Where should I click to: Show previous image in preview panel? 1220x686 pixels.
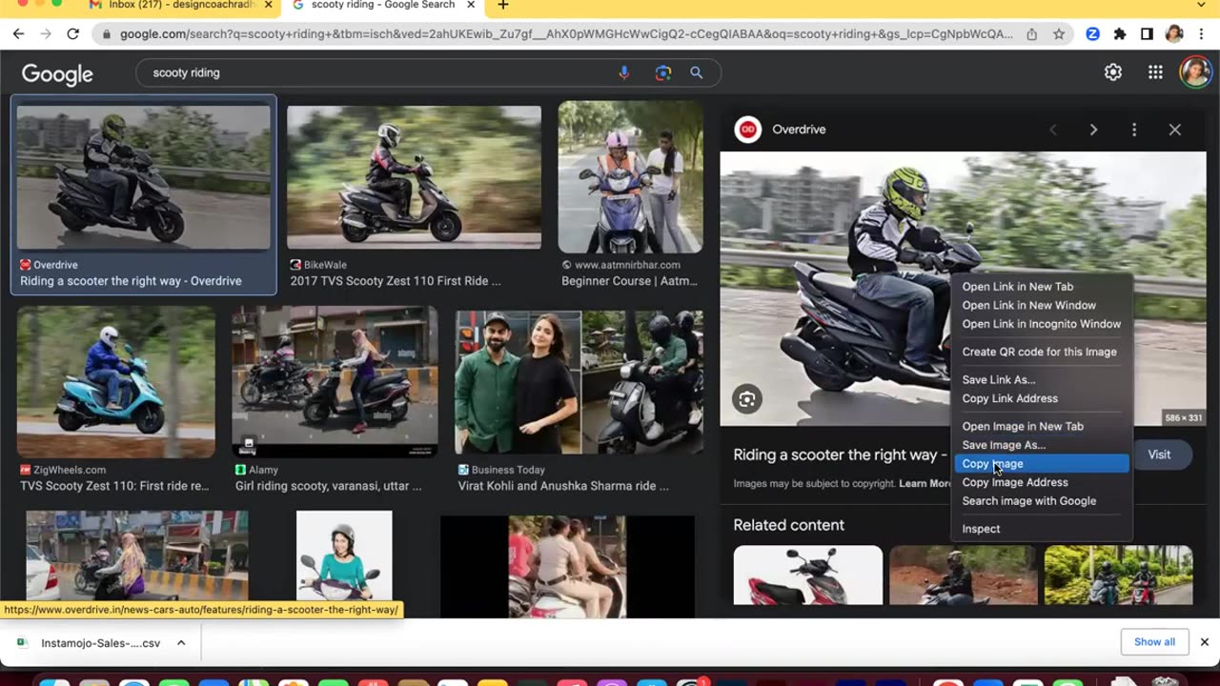[x=1053, y=130]
